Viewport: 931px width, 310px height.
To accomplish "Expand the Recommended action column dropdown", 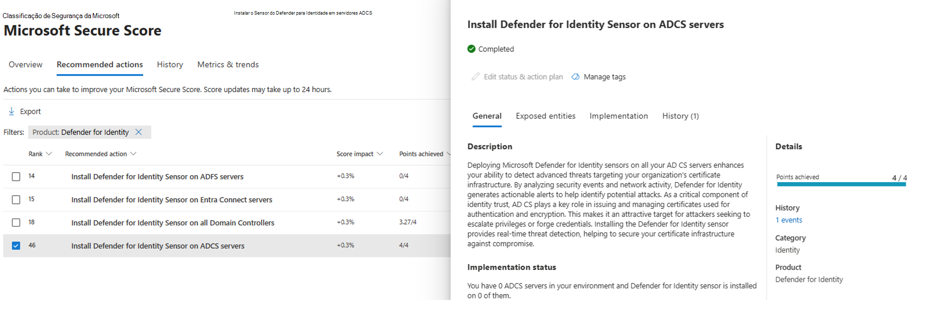I will [133, 154].
